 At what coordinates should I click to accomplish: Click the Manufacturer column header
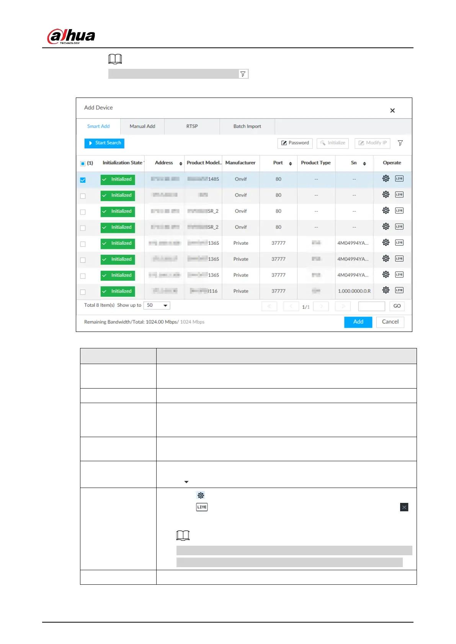(x=240, y=163)
